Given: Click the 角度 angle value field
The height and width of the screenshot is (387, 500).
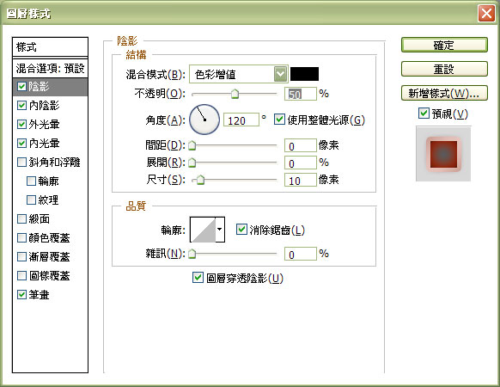Looking at the screenshot, I should click(x=241, y=120).
